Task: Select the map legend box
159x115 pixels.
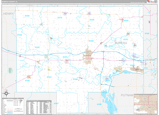Action: pyautogui.click(x=13, y=106)
